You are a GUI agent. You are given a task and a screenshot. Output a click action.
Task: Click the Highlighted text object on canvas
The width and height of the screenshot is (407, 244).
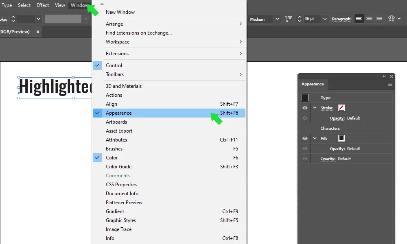coord(55,87)
